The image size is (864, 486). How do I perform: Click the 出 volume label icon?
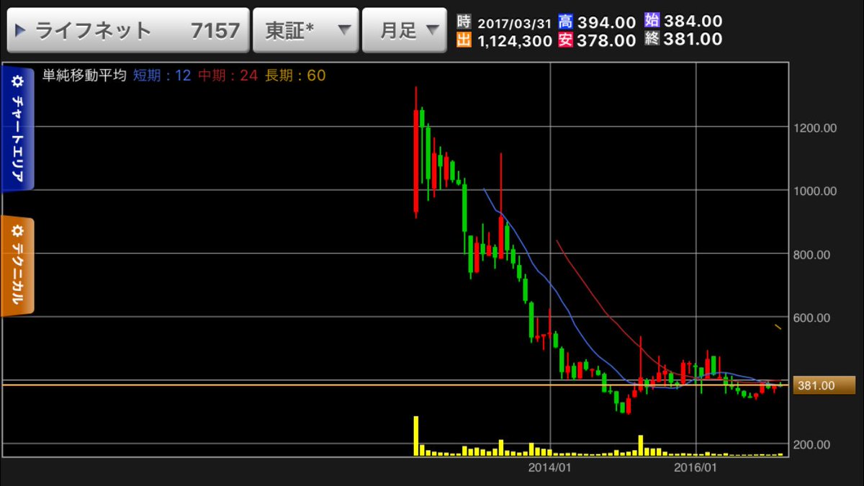(464, 41)
